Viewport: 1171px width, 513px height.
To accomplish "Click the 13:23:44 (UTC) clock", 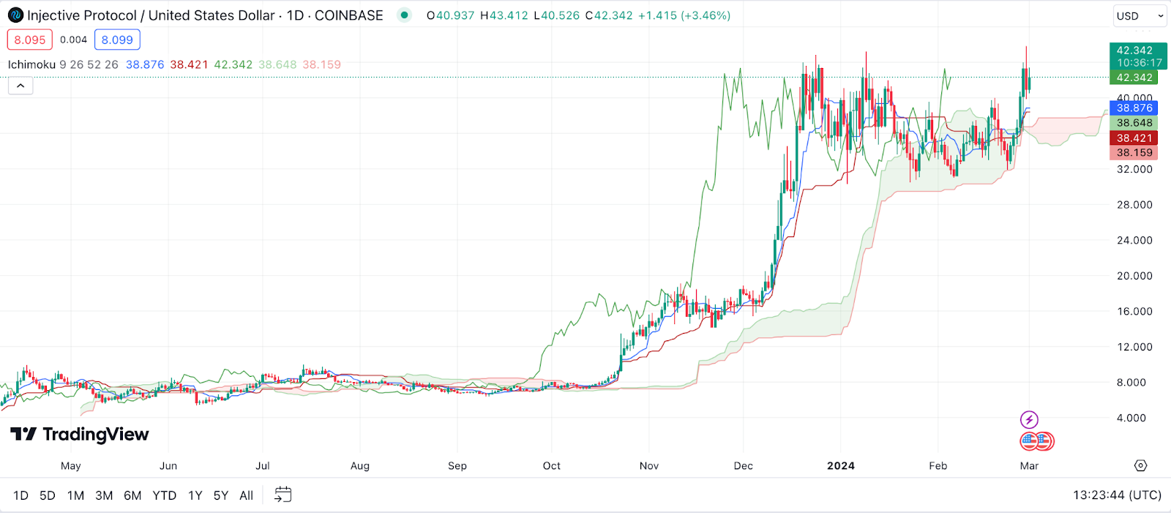I will pyautogui.click(x=1117, y=495).
